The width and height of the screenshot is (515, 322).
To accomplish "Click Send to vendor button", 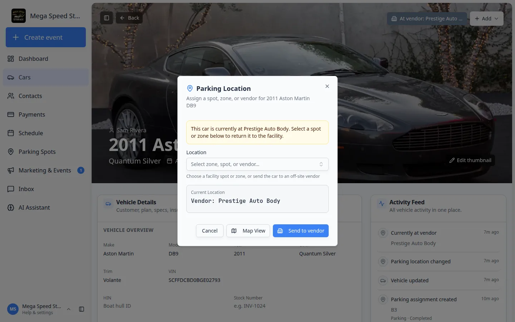I will (301, 231).
